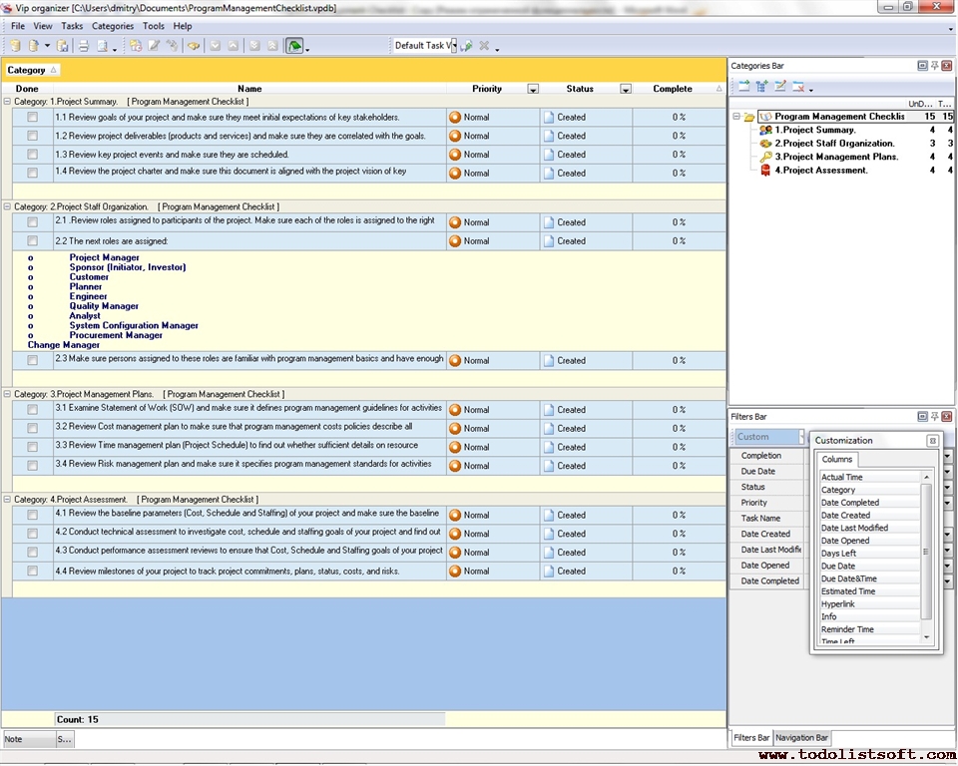
Task: Open the Priority column filter dropdown
Action: click(533, 89)
